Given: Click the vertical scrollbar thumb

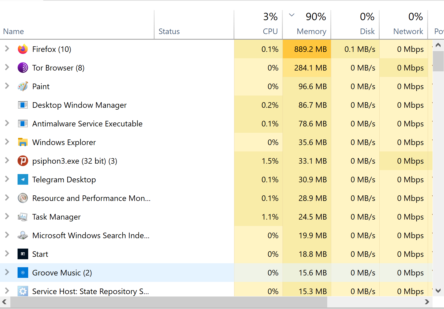Looking at the screenshot, I should pos(438,61).
